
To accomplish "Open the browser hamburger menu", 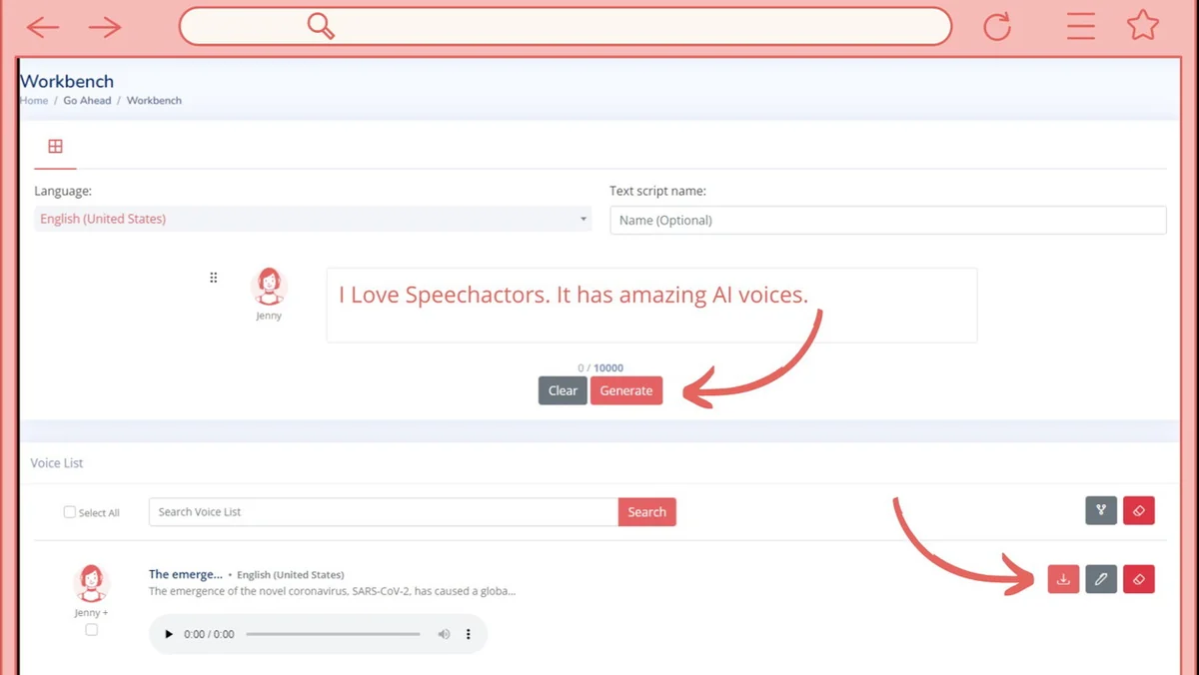I will (x=1081, y=26).
